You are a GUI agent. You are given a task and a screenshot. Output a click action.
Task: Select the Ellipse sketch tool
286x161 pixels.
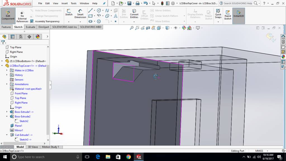coord(107,16)
